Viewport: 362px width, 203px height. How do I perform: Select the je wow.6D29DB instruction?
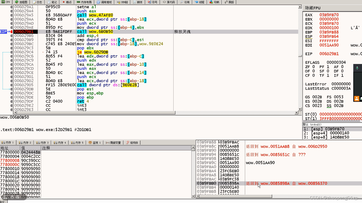[92, 52]
